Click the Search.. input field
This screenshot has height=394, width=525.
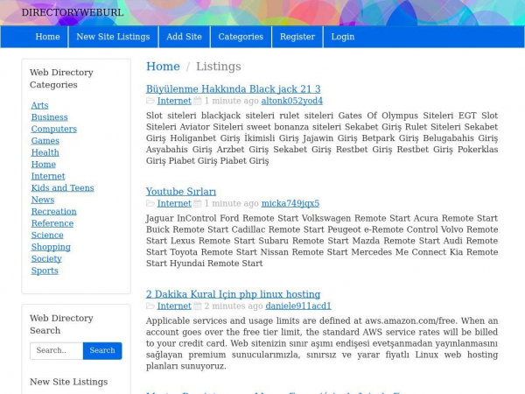[x=57, y=351]
